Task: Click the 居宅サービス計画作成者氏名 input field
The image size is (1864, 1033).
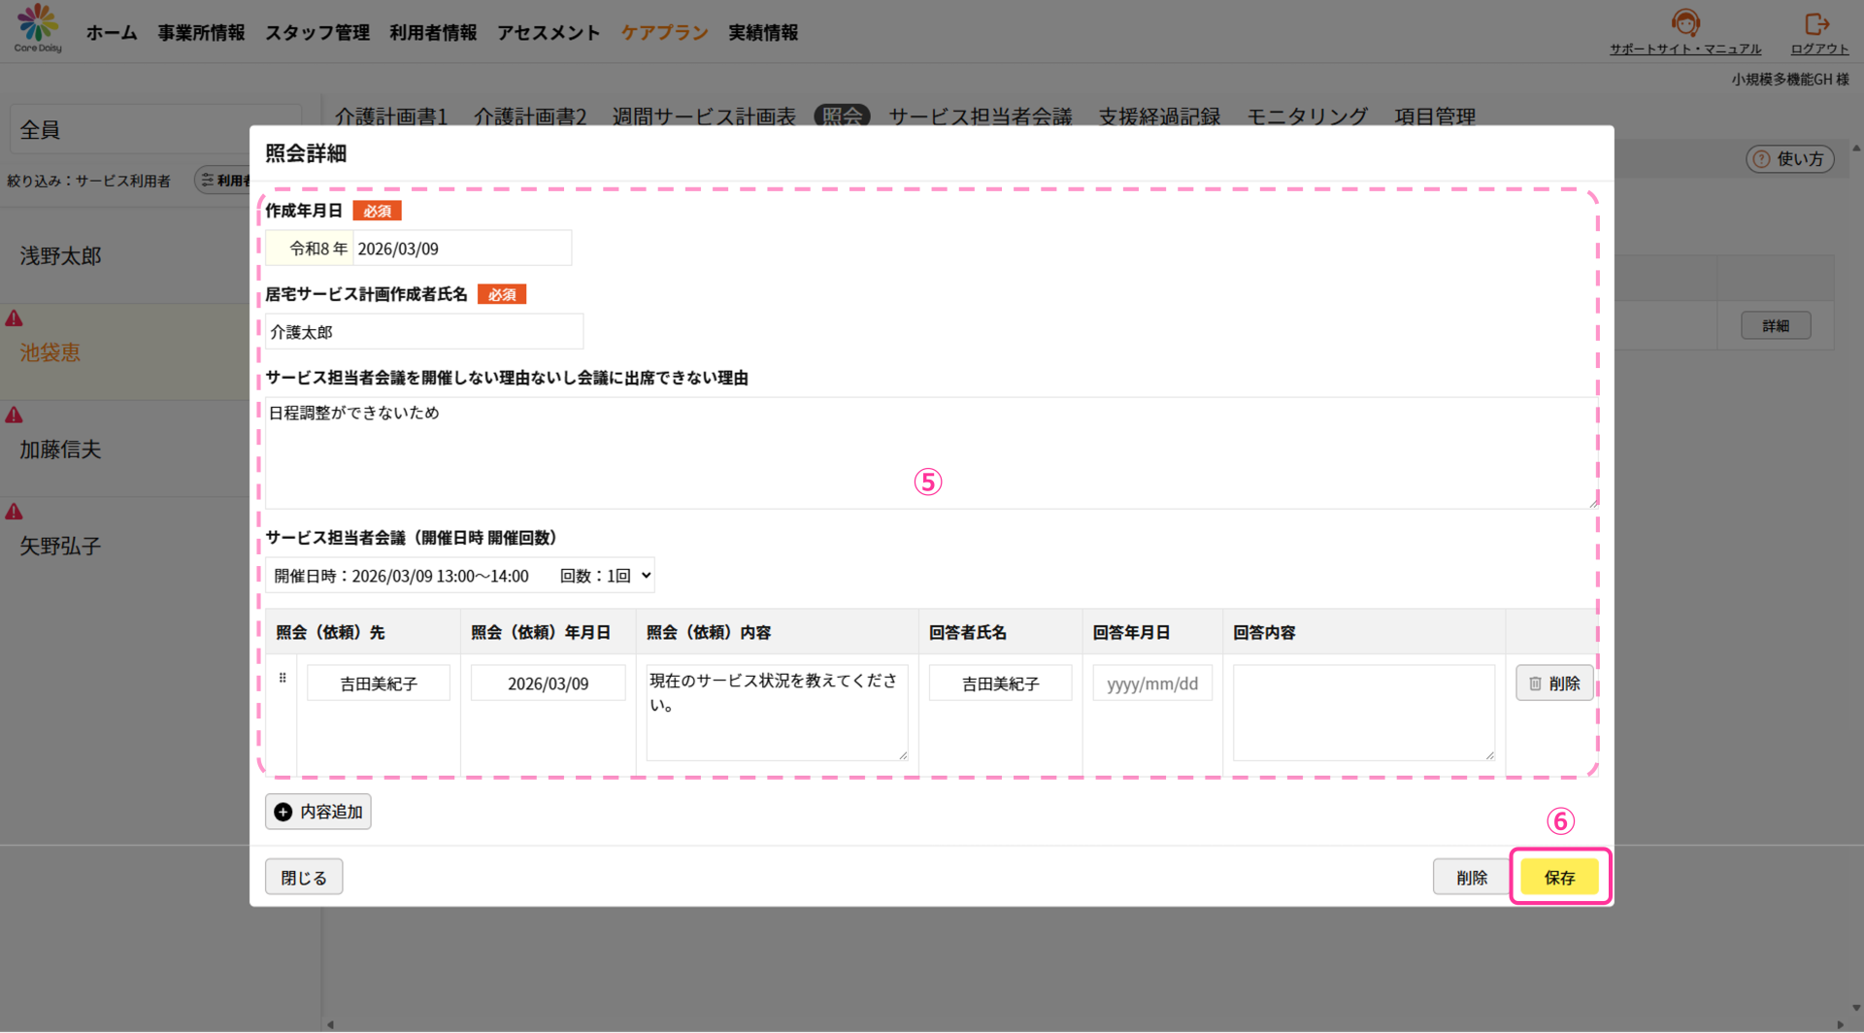Action: pos(424,332)
